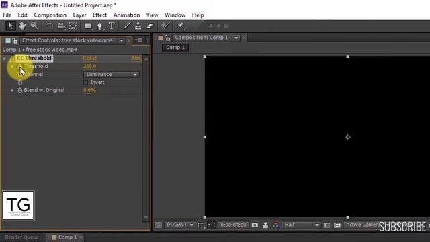Toggle the CC Threshold fx effect switch

coord(12,58)
